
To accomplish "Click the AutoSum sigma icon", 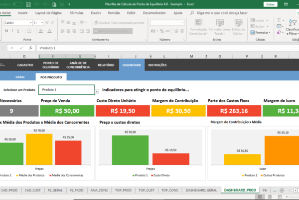I will pos(279,20).
